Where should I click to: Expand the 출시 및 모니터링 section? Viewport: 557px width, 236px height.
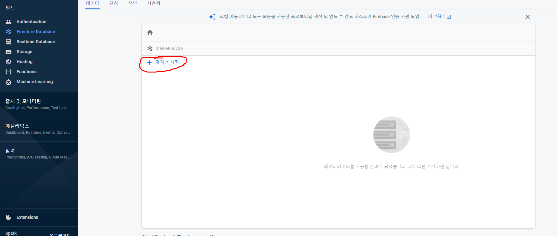pos(39,104)
